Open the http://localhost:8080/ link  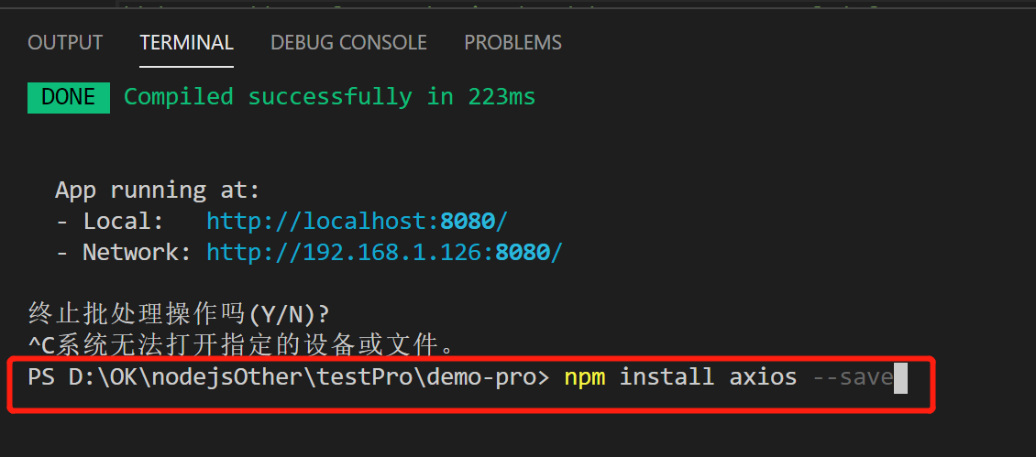pyautogui.click(x=357, y=221)
